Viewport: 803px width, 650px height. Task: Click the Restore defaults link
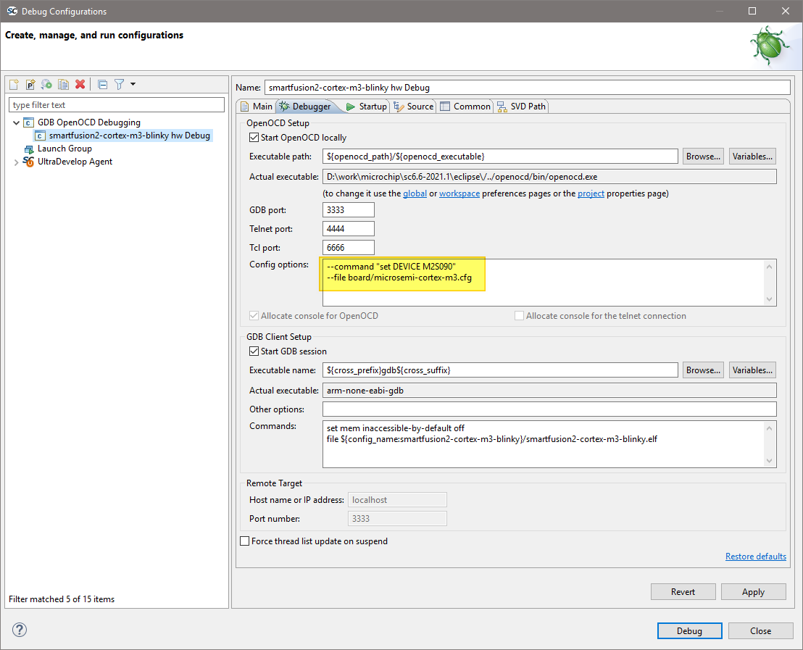click(x=755, y=557)
